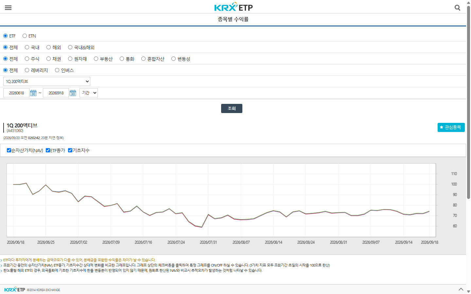
Task: Toggle the 기초지수 checkbox
Action: [70, 150]
